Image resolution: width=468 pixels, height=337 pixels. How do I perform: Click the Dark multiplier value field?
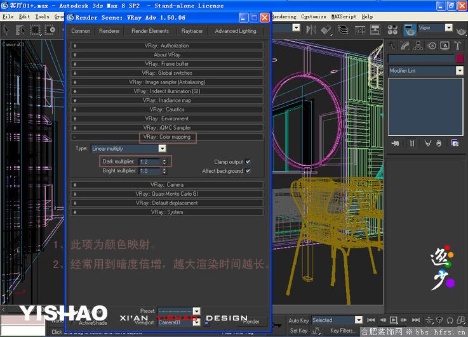coord(150,162)
